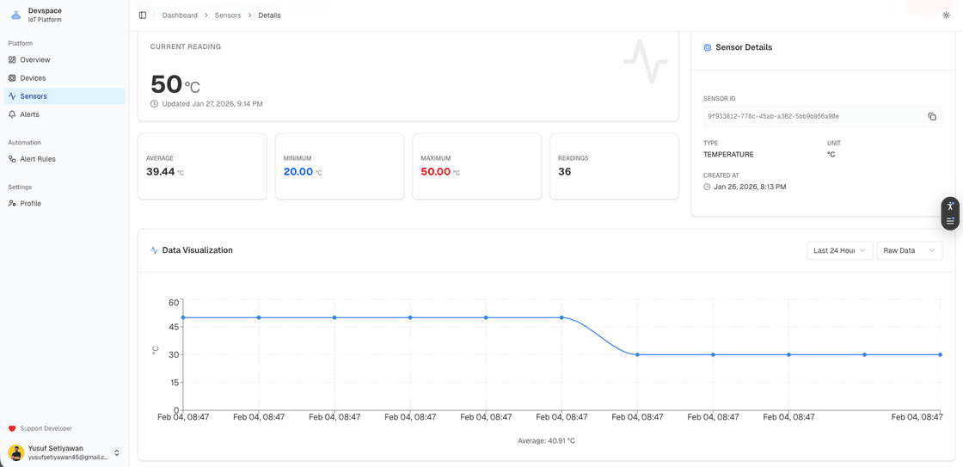Go to Dashboard breadcrumb
The image size is (963, 467).
(x=180, y=15)
